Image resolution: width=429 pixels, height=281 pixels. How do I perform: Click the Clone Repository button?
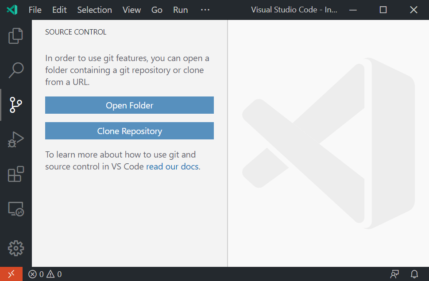click(x=129, y=131)
